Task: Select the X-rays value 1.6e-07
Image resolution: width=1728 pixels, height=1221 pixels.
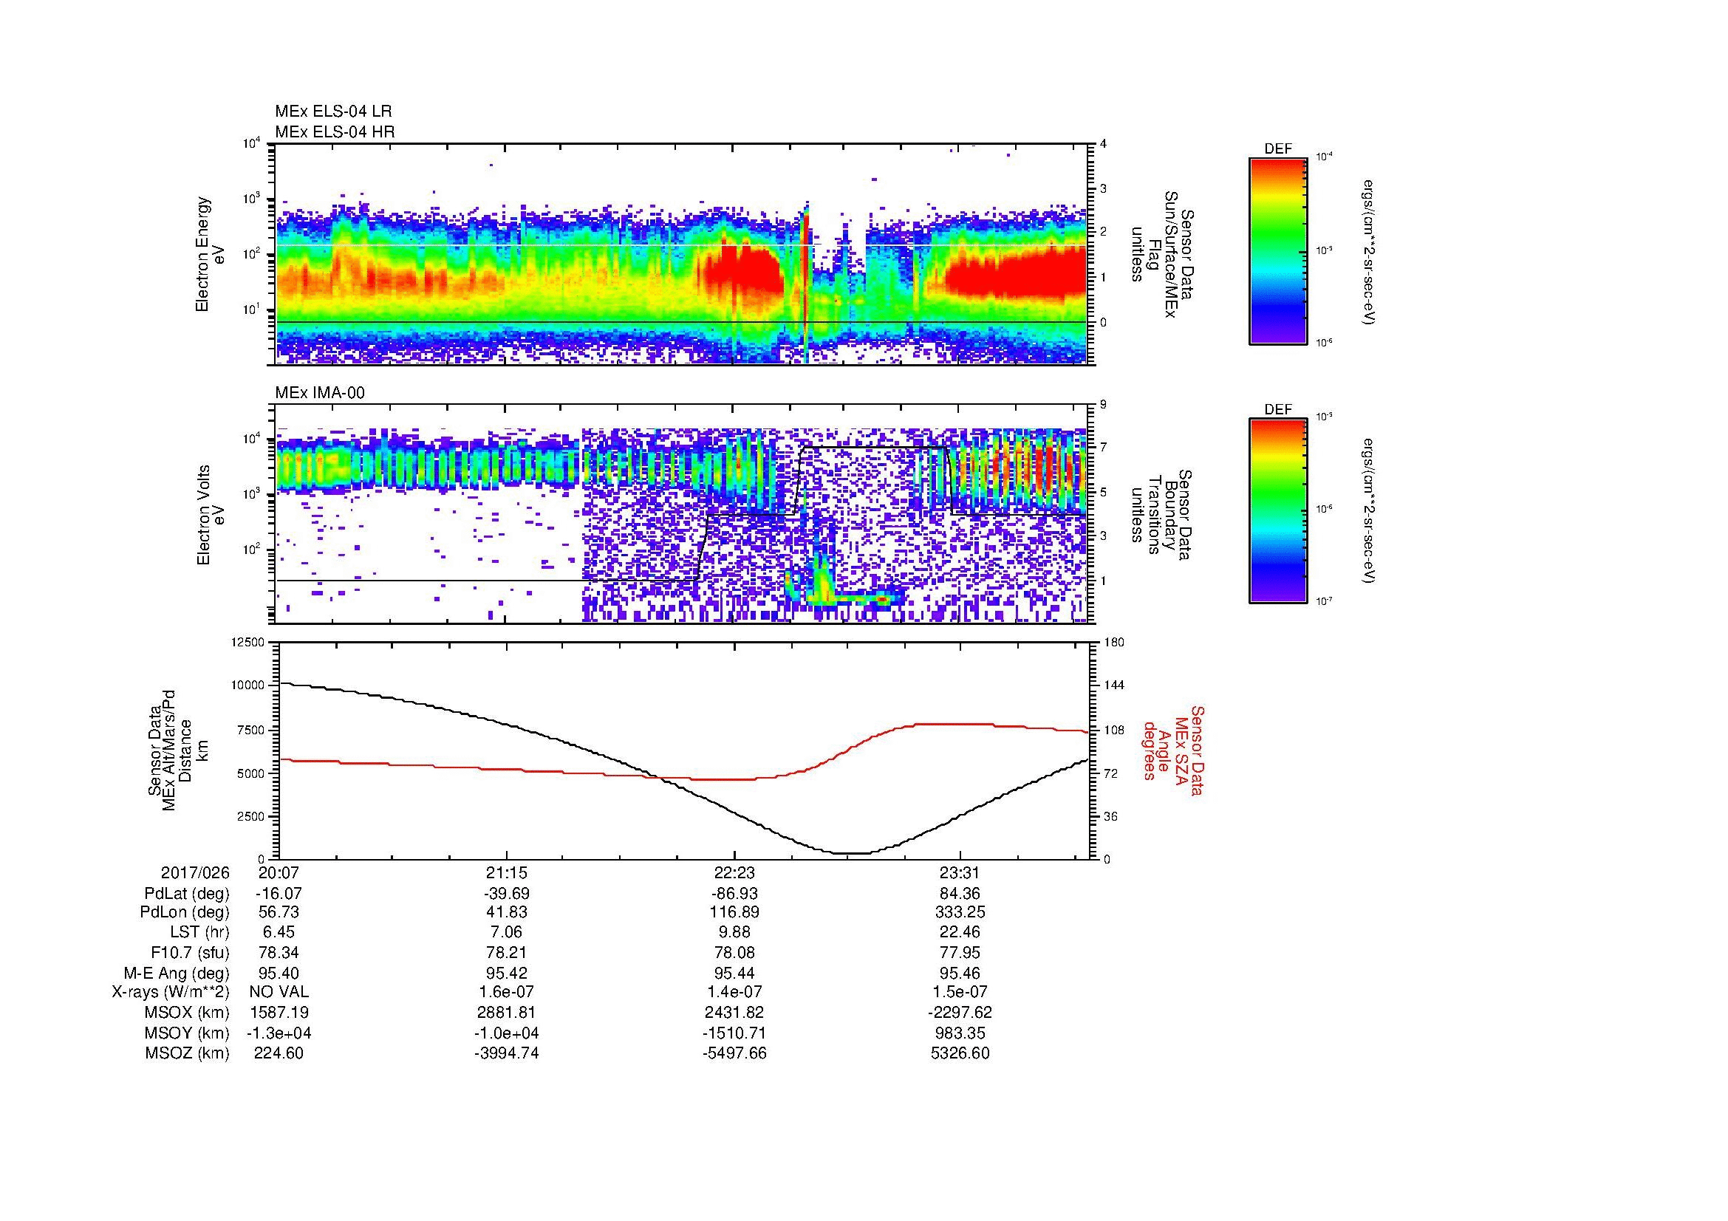Action: 507,992
